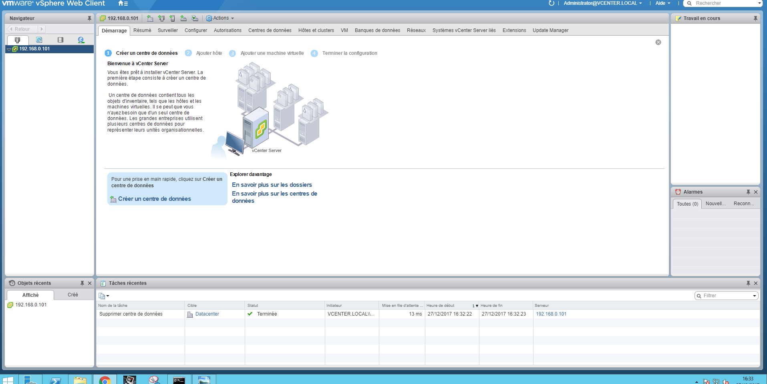Open the Update Manager tab

[550, 30]
